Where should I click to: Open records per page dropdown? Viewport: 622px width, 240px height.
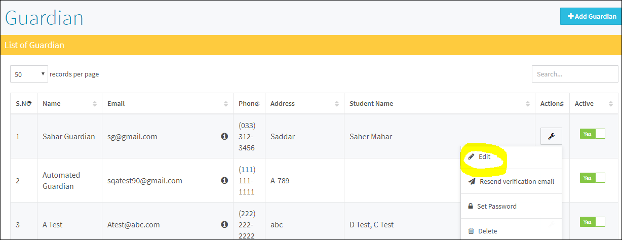click(x=29, y=74)
